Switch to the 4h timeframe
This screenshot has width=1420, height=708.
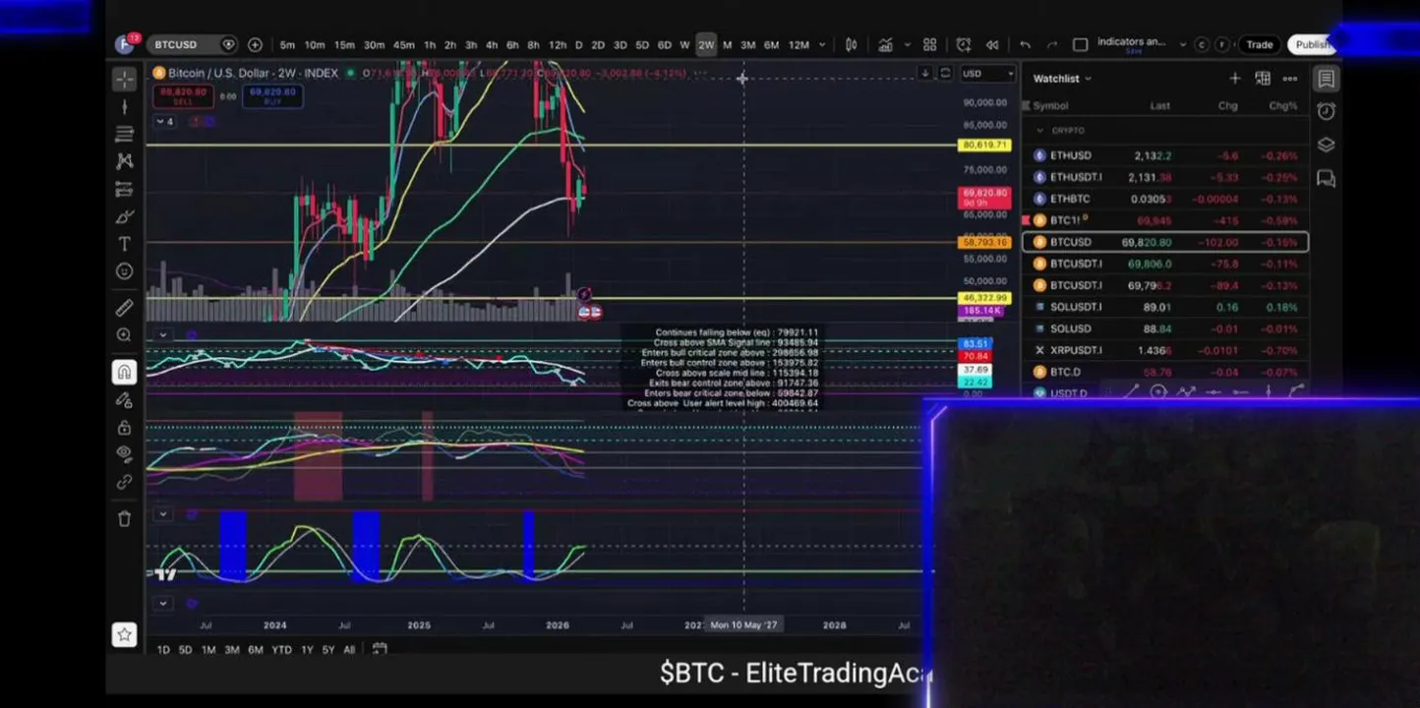pos(492,44)
